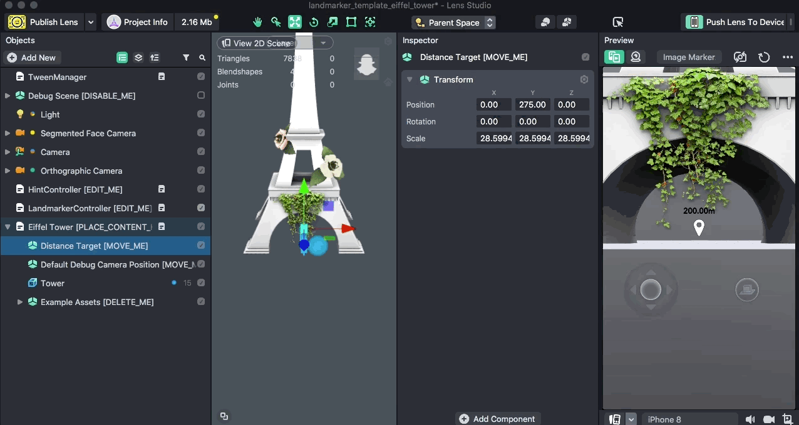Select the Camera object in hierarchy
Screen dimensions: 799x425
[55, 152]
